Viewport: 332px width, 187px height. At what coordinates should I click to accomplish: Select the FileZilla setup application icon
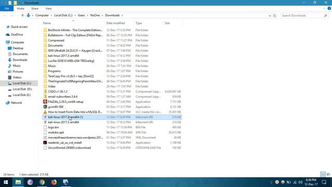pos(45,102)
